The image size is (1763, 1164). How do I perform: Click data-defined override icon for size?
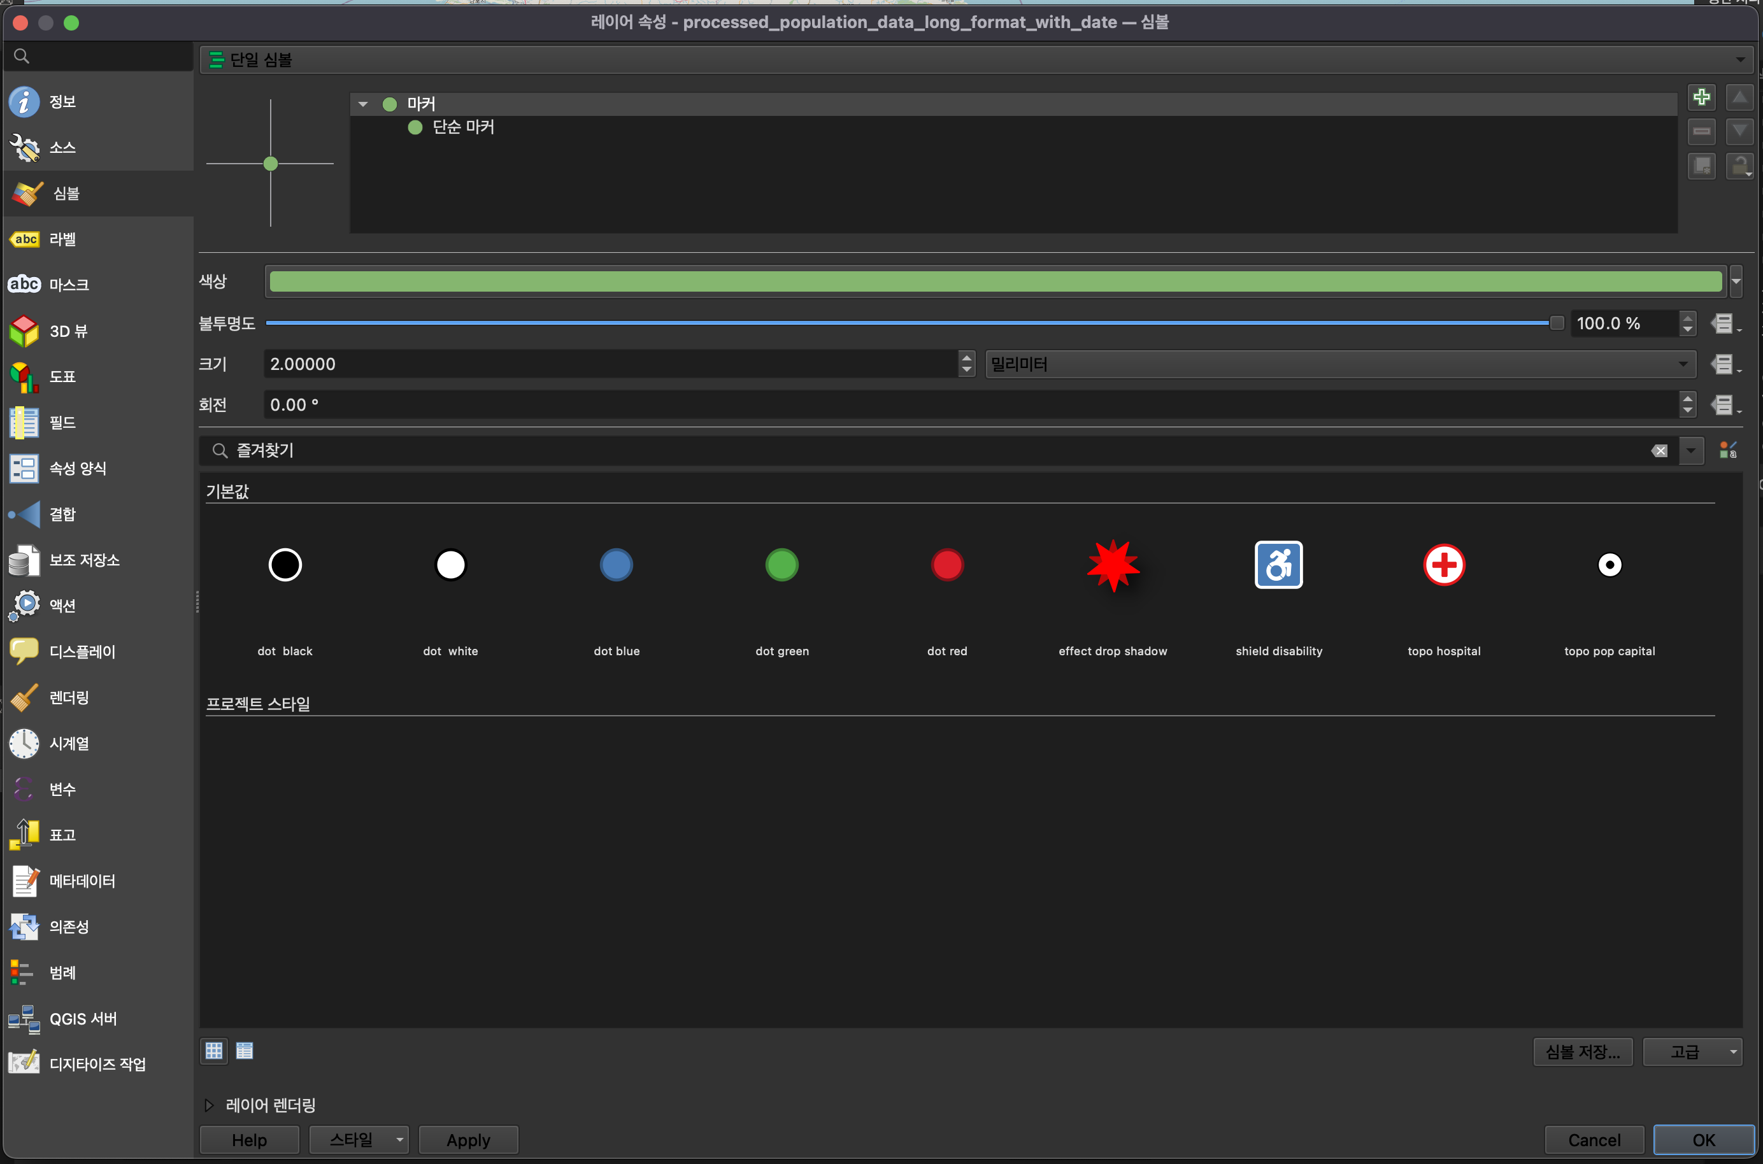(1723, 364)
